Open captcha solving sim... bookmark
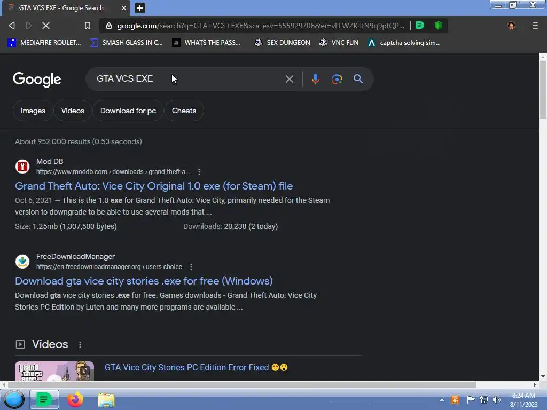This screenshot has width=547, height=410. point(404,43)
